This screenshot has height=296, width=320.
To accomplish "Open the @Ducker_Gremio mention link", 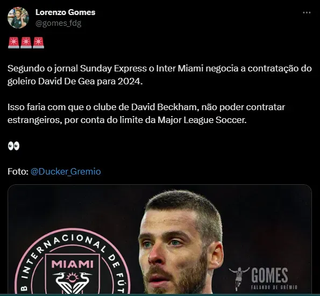I will (66, 171).
